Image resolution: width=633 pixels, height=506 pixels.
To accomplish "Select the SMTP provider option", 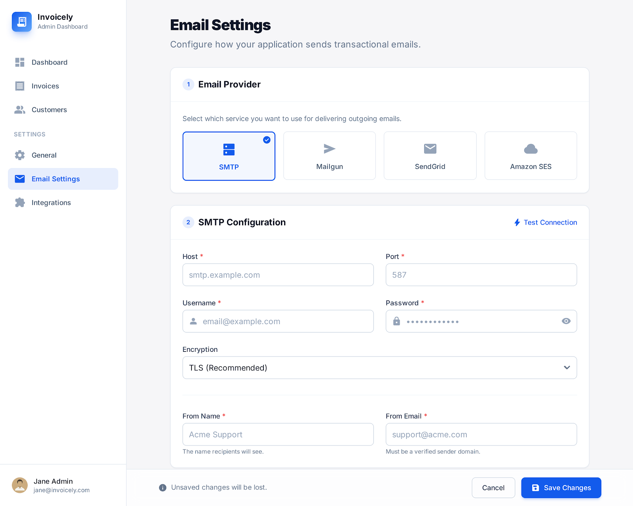I will [229, 156].
